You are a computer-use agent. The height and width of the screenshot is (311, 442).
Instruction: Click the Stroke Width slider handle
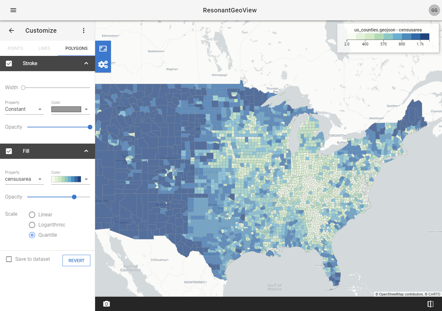(23, 88)
